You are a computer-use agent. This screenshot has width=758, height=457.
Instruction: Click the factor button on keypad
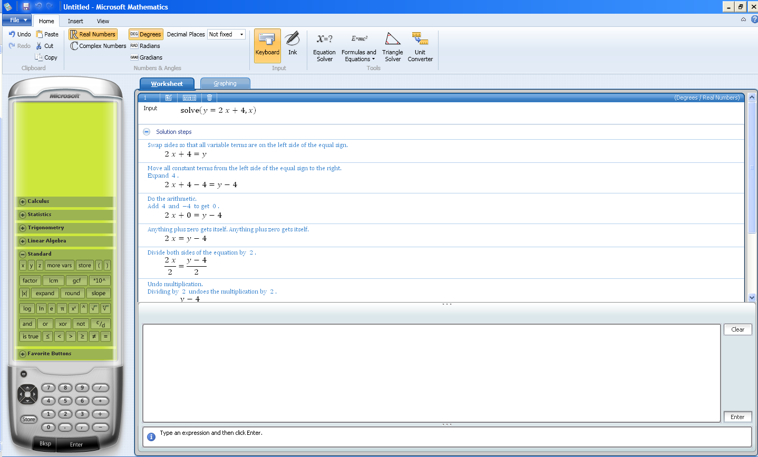click(30, 280)
